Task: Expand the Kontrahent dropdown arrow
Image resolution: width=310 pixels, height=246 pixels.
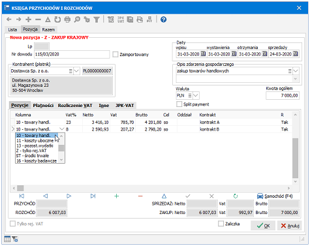Action: coord(76,71)
